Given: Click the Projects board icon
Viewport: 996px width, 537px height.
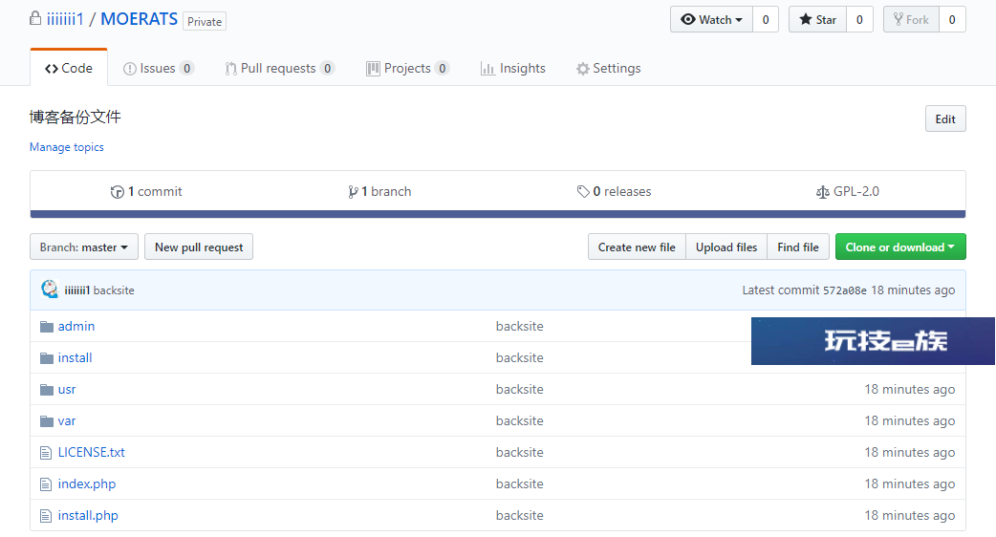Looking at the screenshot, I should tap(373, 69).
